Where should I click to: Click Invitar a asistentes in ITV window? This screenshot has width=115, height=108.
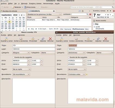21,40
